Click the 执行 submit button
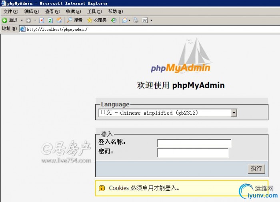 [256, 169]
